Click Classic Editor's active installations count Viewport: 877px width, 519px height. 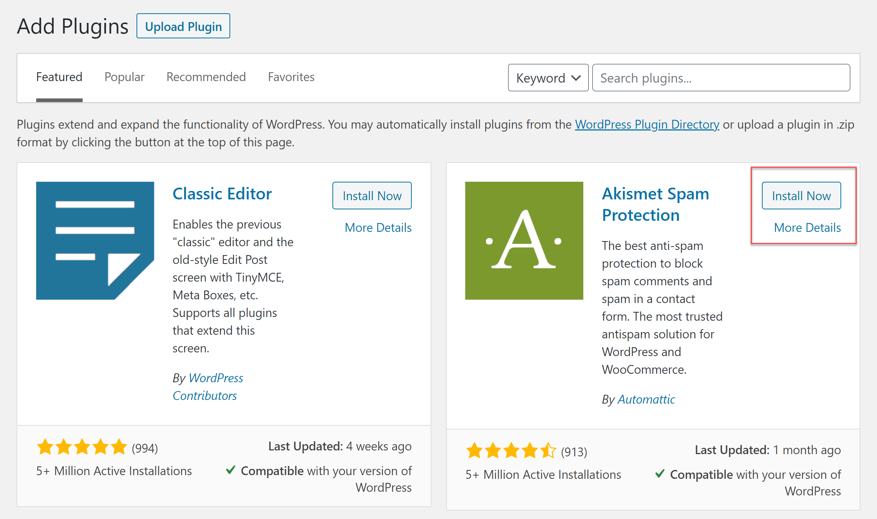(114, 471)
